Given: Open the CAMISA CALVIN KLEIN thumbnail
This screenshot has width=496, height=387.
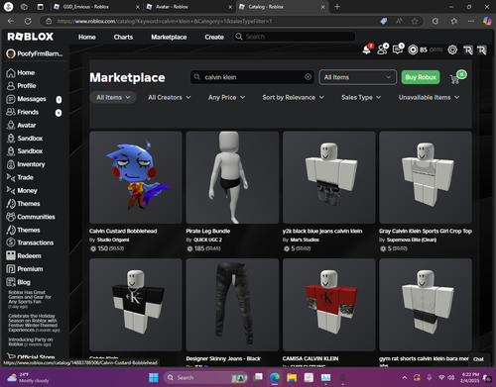Looking at the screenshot, I should click(x=329, y=305).
